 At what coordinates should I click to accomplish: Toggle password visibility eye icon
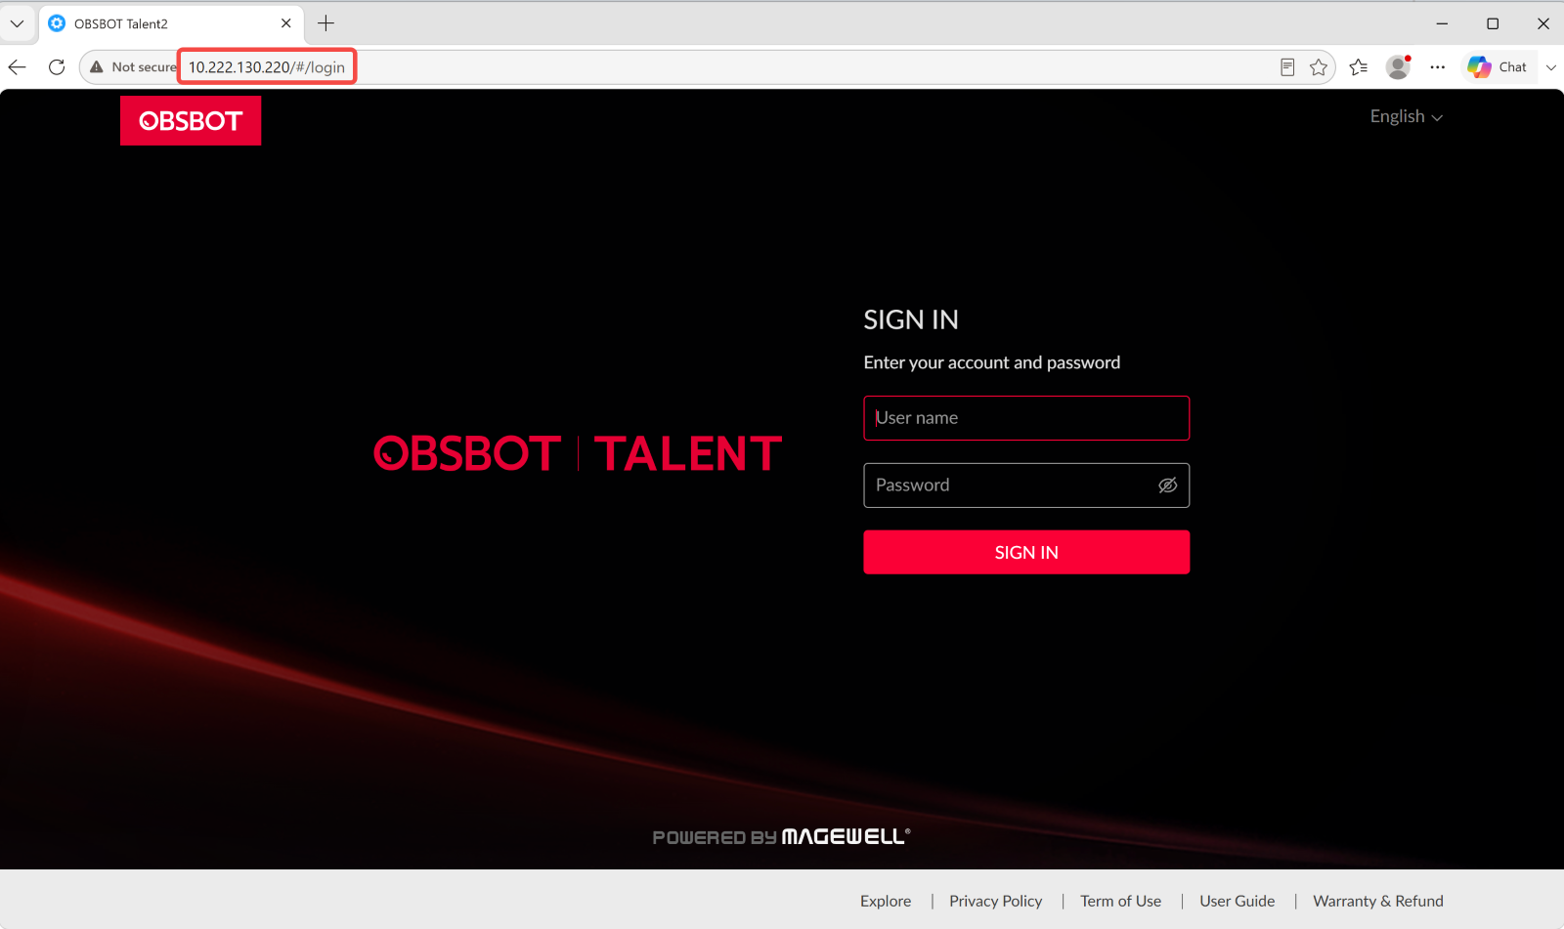1167,486
